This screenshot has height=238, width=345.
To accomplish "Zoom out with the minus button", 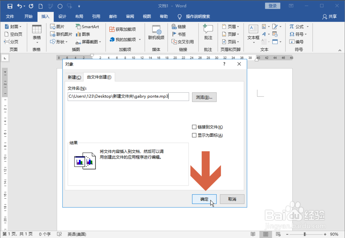I will pyautogui.click(x=287, y=234).
